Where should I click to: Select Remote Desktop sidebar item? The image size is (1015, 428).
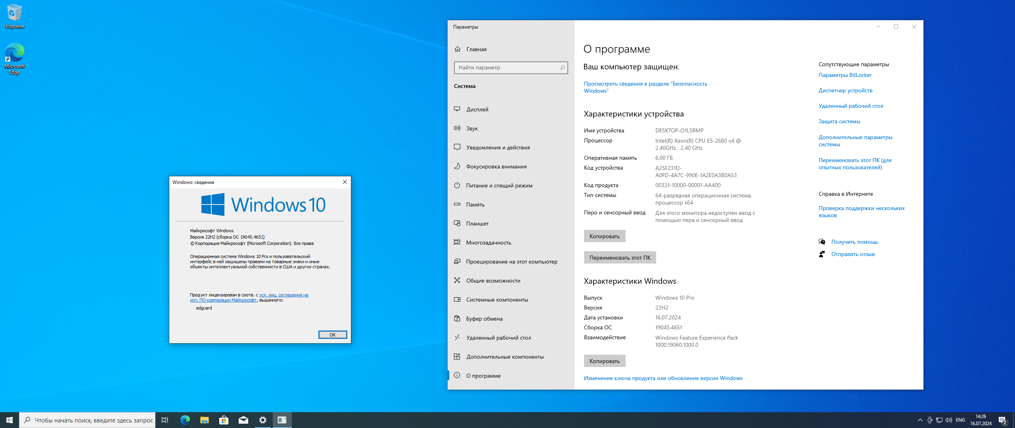point(498,338)
